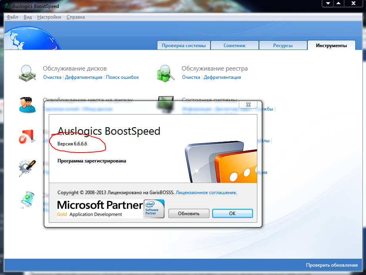Click the globe logo in the header
Viewport: 366px width, 275px height.
[x=33, y=38]
